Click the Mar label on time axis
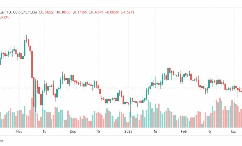The height and width of the screenshot is (146, 242). click(x=234, y=132)
